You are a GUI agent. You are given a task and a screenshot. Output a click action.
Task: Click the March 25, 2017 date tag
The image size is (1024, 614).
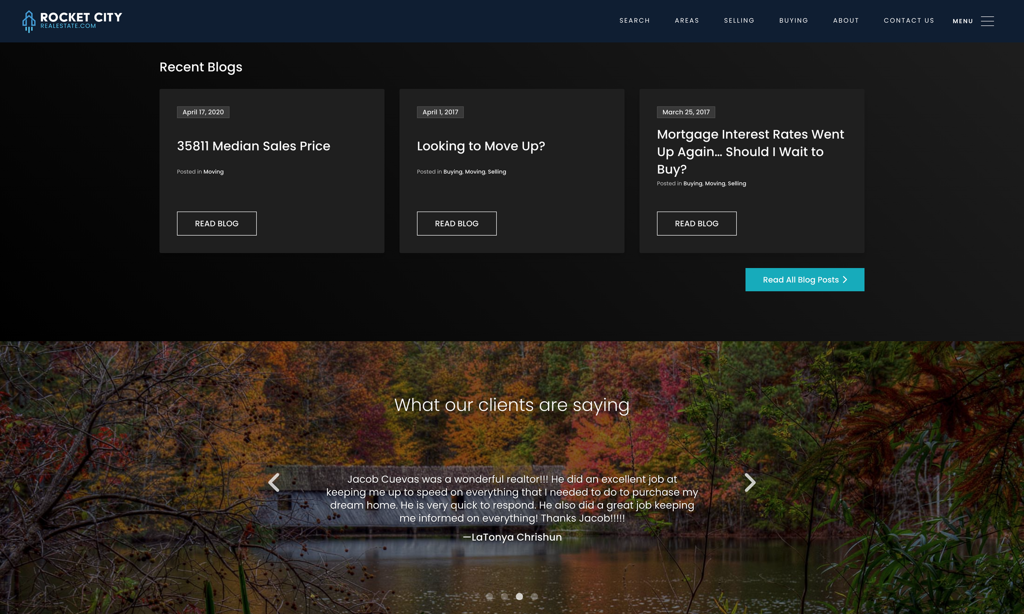tap(686, 112)
